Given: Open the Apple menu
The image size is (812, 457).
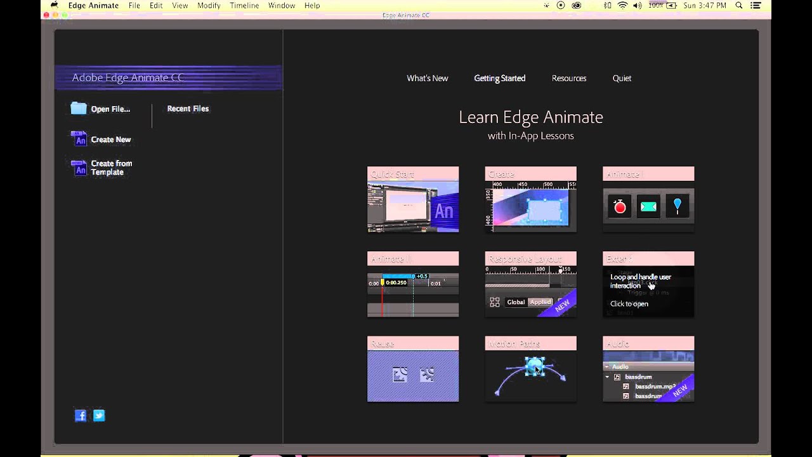Looking at the screenshot, I should (x=55, y=5).
